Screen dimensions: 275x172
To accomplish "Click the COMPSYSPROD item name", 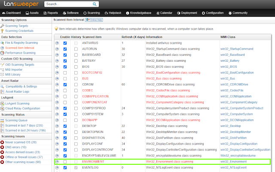I will point(94,108).
